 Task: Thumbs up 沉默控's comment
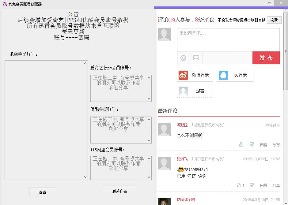coord(241,144)
